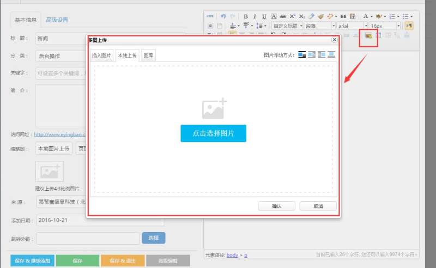Select the last image float layout option

click(x=331, y=55)
